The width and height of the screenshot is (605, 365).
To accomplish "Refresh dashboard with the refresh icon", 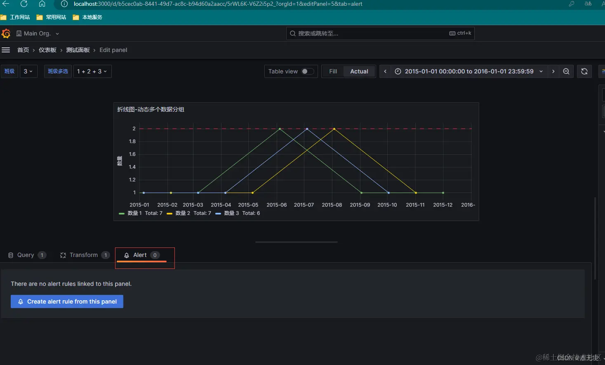I will pos(584,71).
